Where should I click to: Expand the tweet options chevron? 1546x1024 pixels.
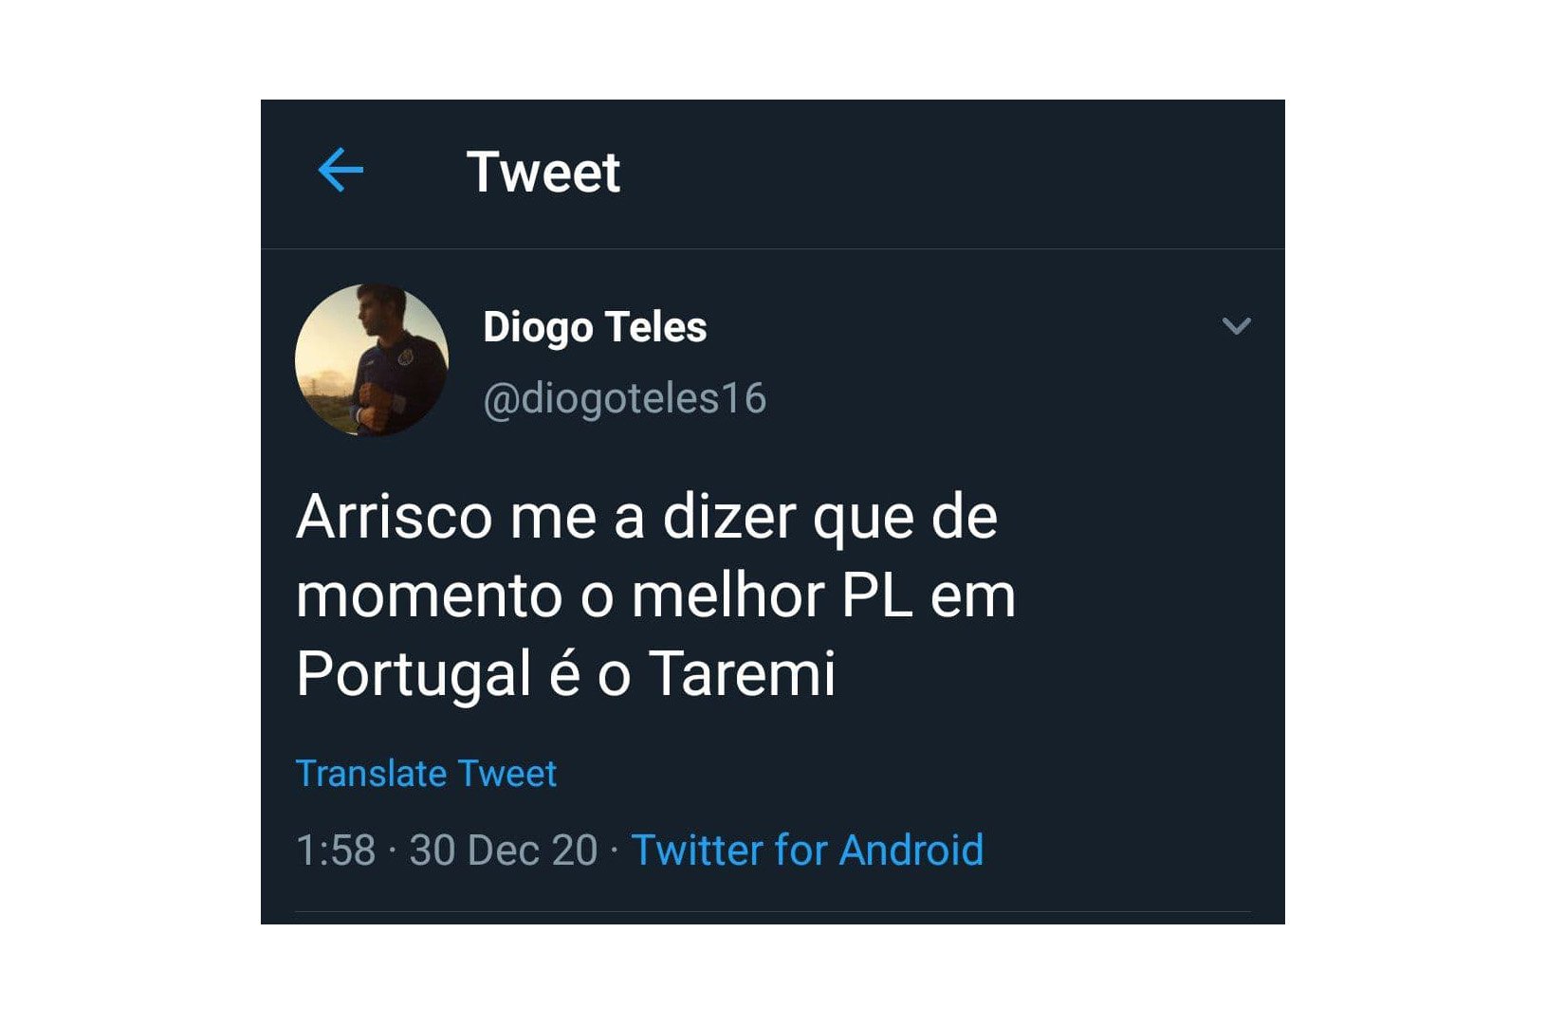(x=1237, y=326)
